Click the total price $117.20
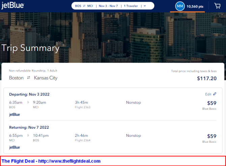Viewport: 226px width, 166px height. click(207, 78)
